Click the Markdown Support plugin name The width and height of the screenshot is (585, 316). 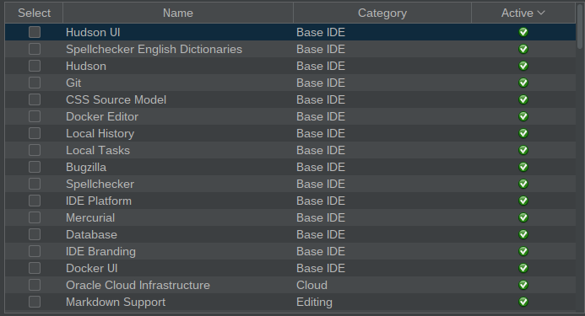[x=116, y=303]
